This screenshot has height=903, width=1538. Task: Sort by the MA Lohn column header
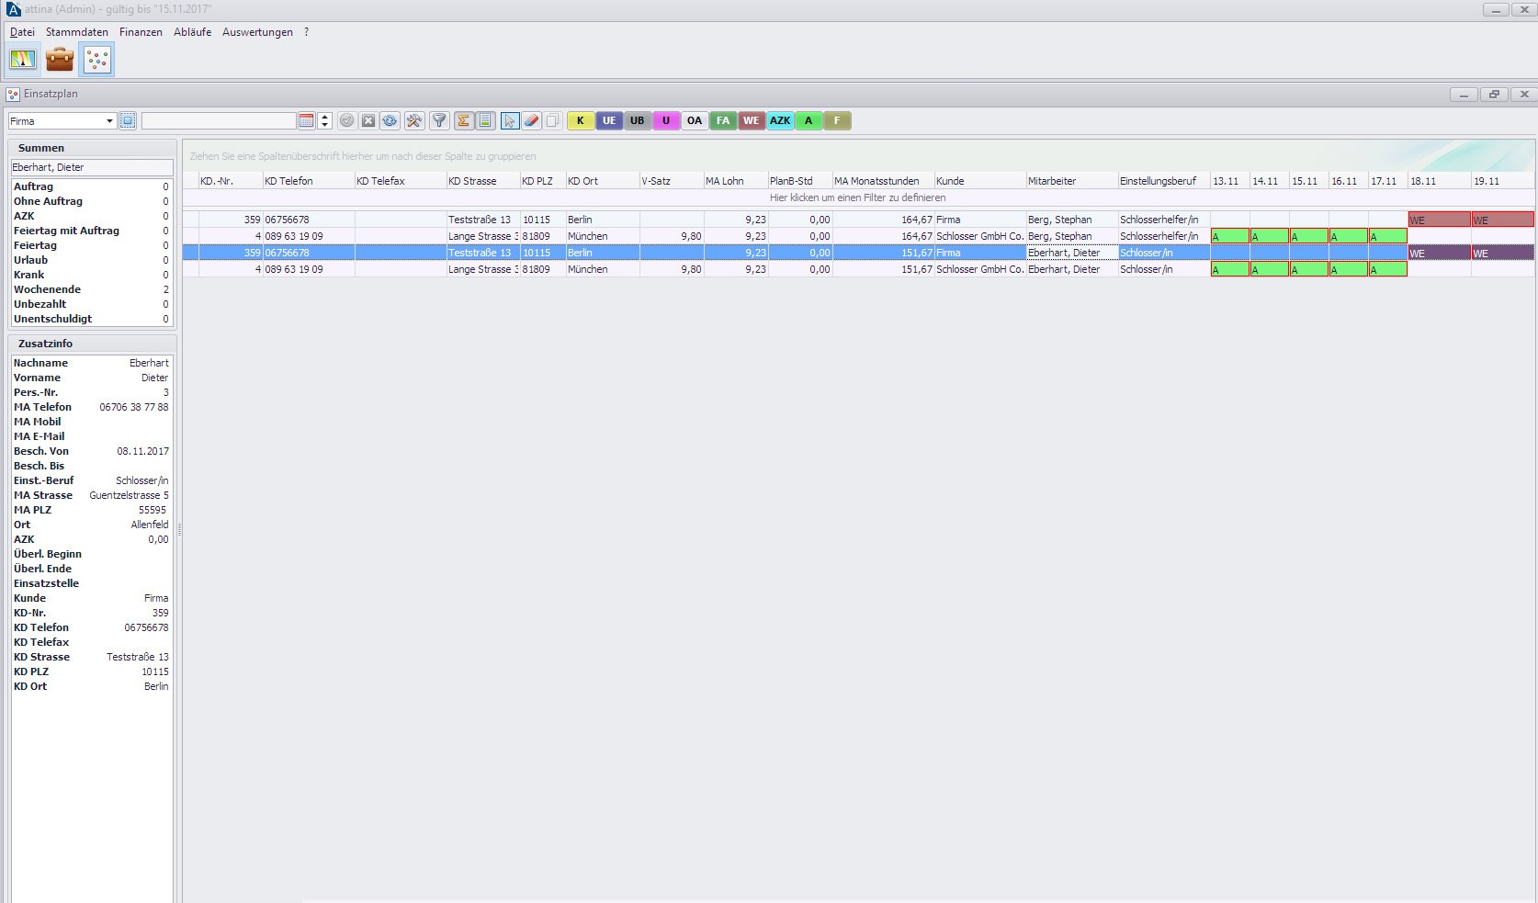pyautogui.click(x=736, y=181)
